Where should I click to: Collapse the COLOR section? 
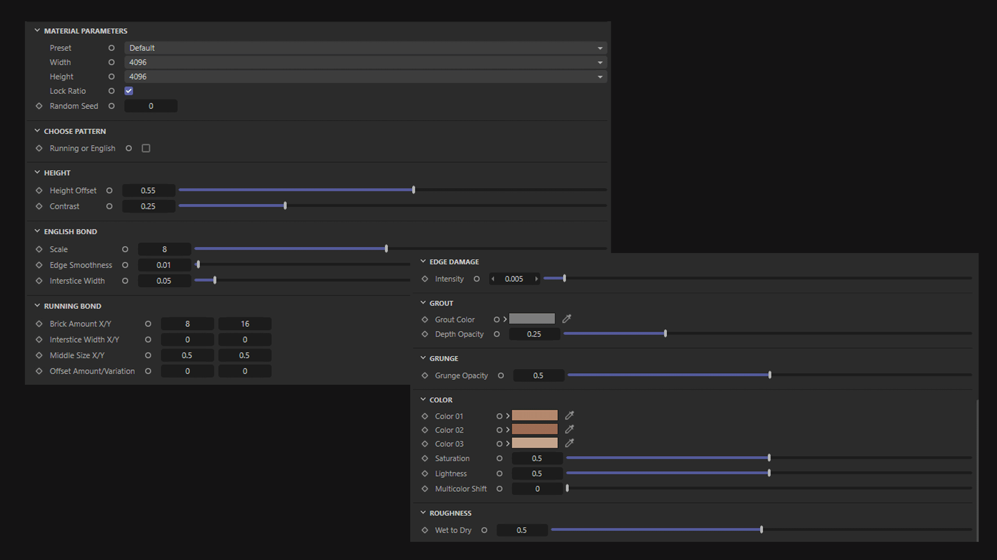tap(423, 400)
